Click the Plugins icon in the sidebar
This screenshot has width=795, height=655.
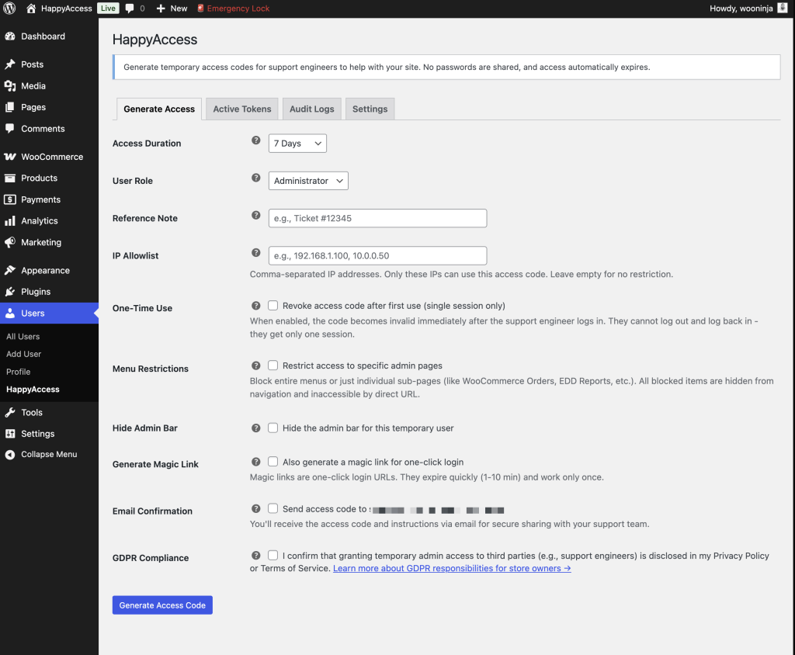click(9, 292)
